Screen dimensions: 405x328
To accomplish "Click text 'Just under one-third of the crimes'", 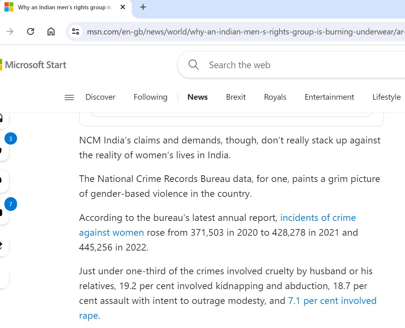I will point(151,271).
